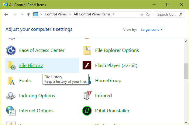This screenshot has height=125, width=189.
Task: Launch the Flash Player icon
Action: coord(87,65)
